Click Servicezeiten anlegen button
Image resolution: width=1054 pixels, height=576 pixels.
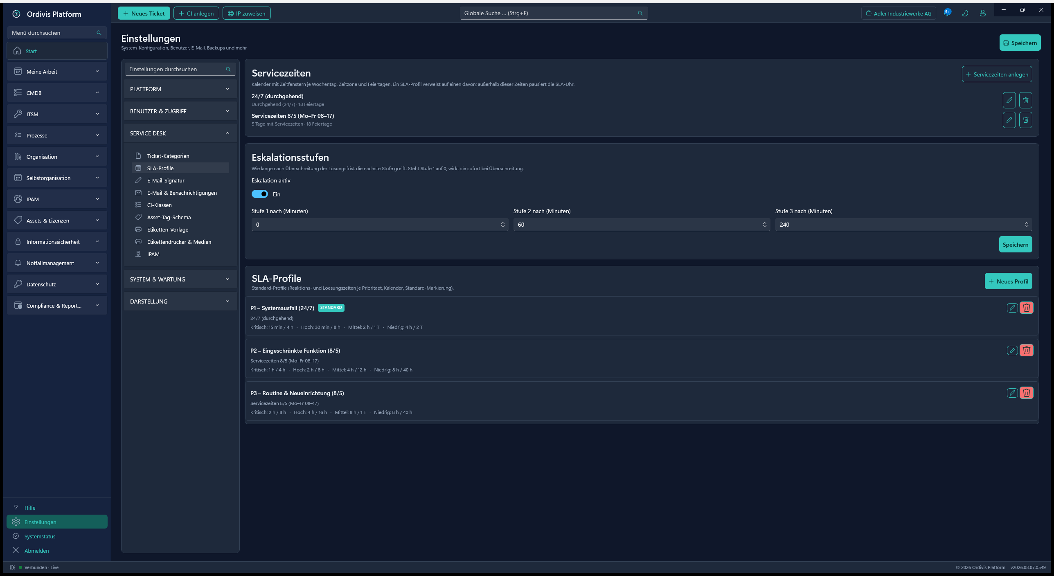pos(997,74)
